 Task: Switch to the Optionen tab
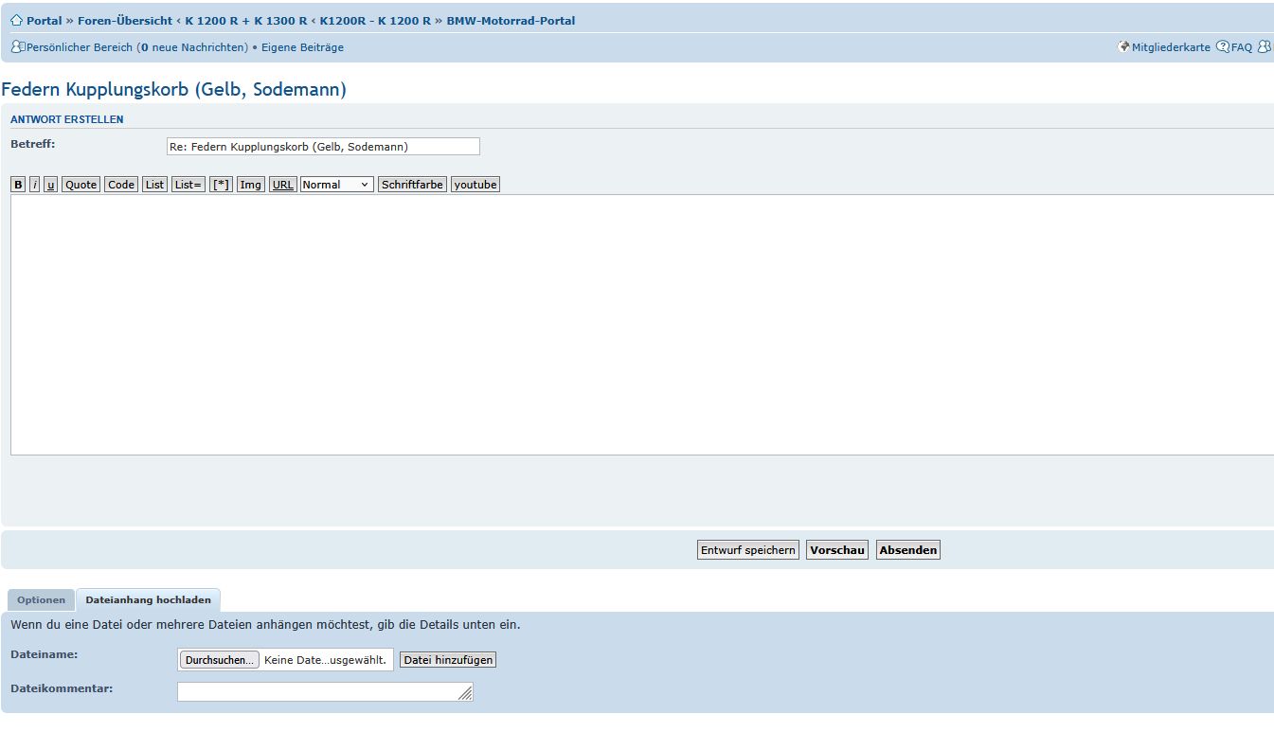pos(42,600)
